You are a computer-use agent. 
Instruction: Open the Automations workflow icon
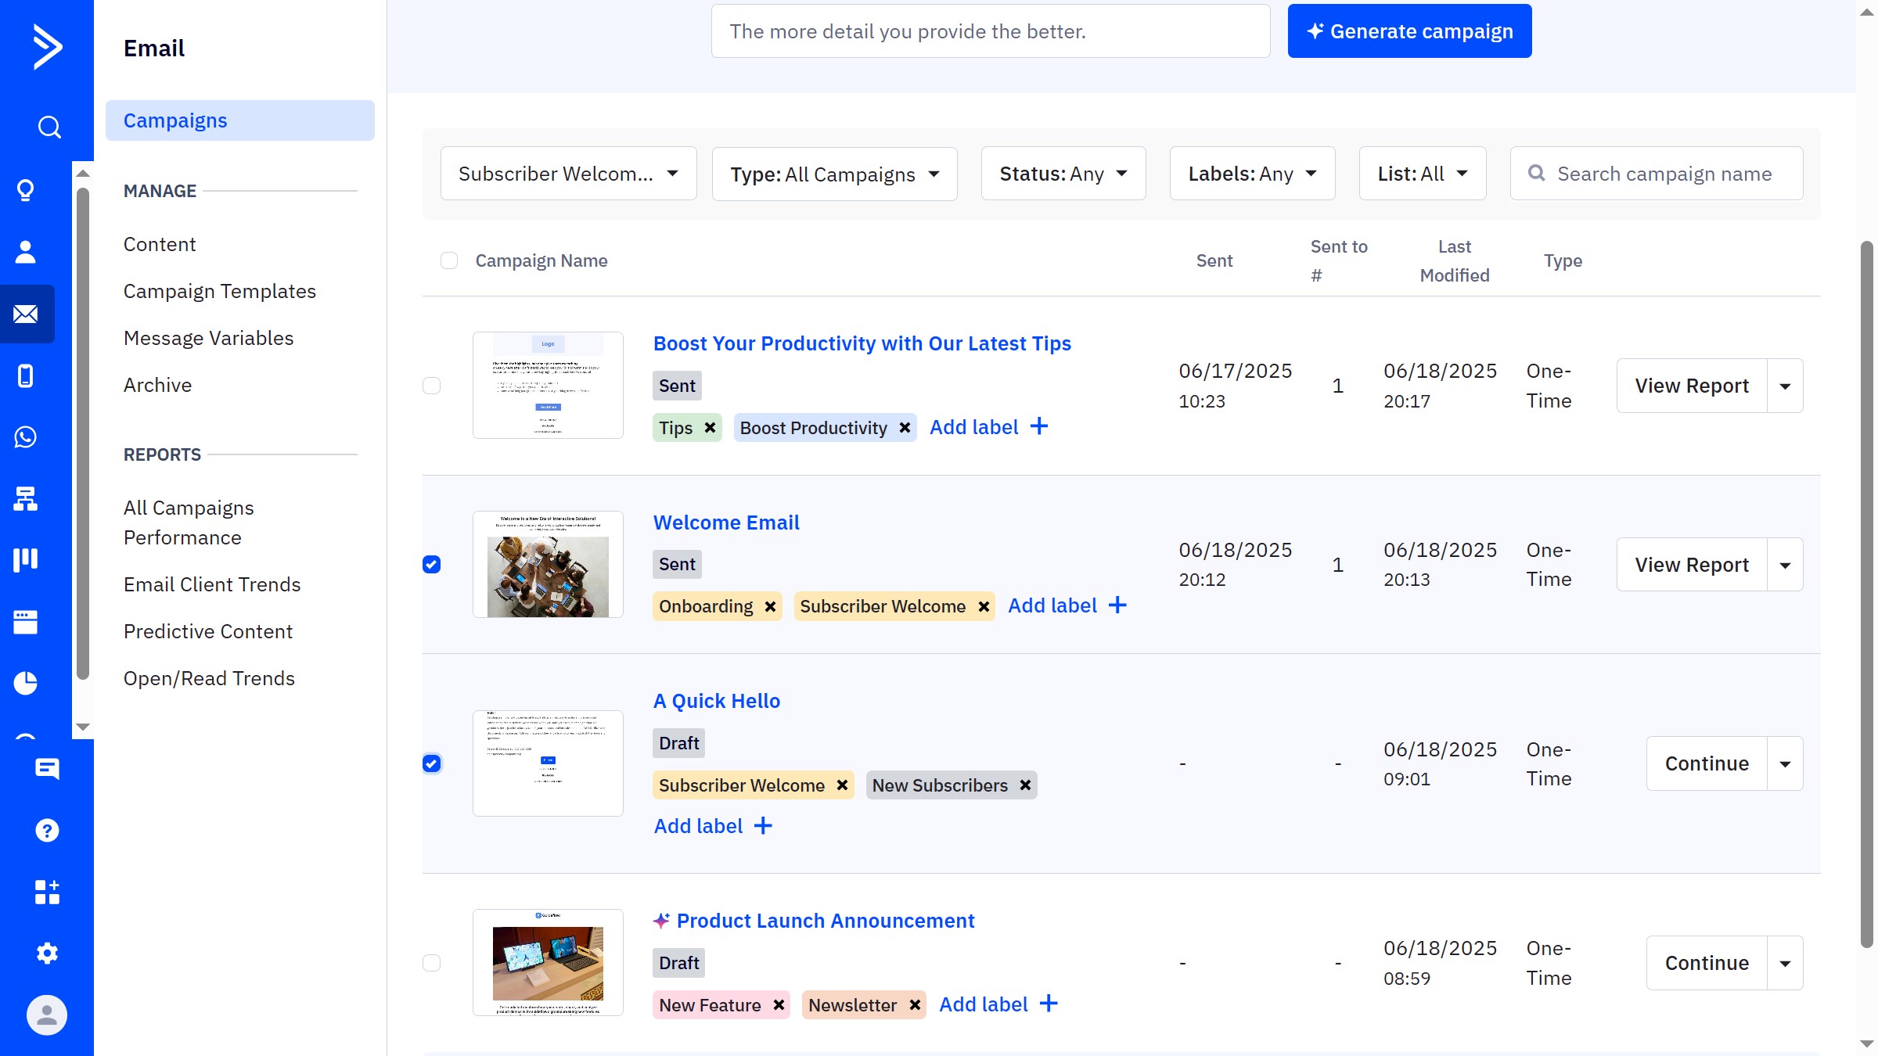(26, 498)
